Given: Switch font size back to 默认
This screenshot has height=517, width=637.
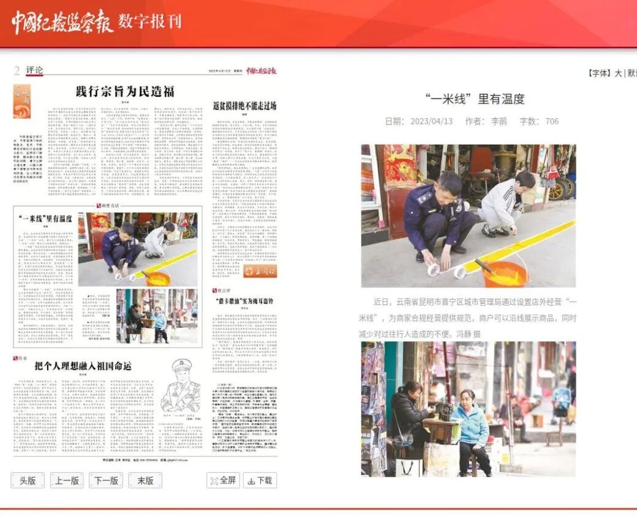Looking at the screenshot, I should (x=632, y=72).
